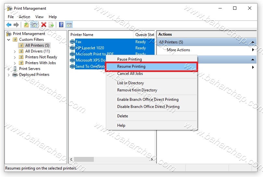Viewport: 263px width, 177px height.
Task: Choose Pause Printing from context menu
Action: point(130,59)
